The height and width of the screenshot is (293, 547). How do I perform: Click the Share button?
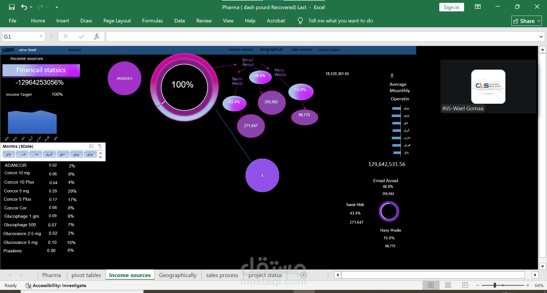pyautogui.click(x=526, y=20)
